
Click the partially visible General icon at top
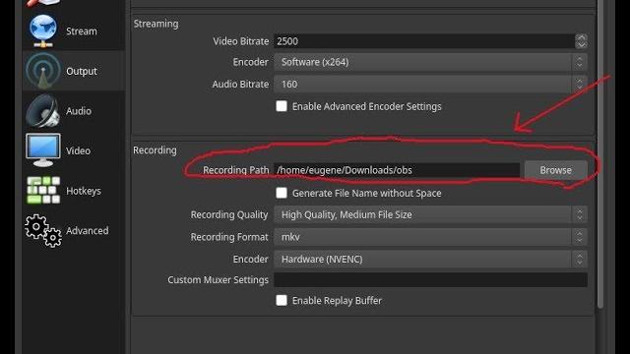point(43,3)
